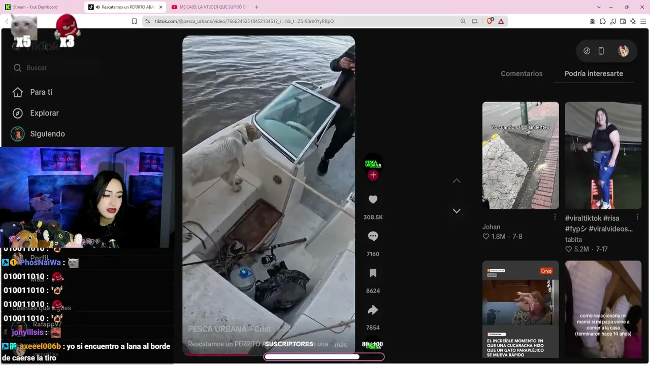
Task: Open the profile avatar menu
Action: [623, 51]
